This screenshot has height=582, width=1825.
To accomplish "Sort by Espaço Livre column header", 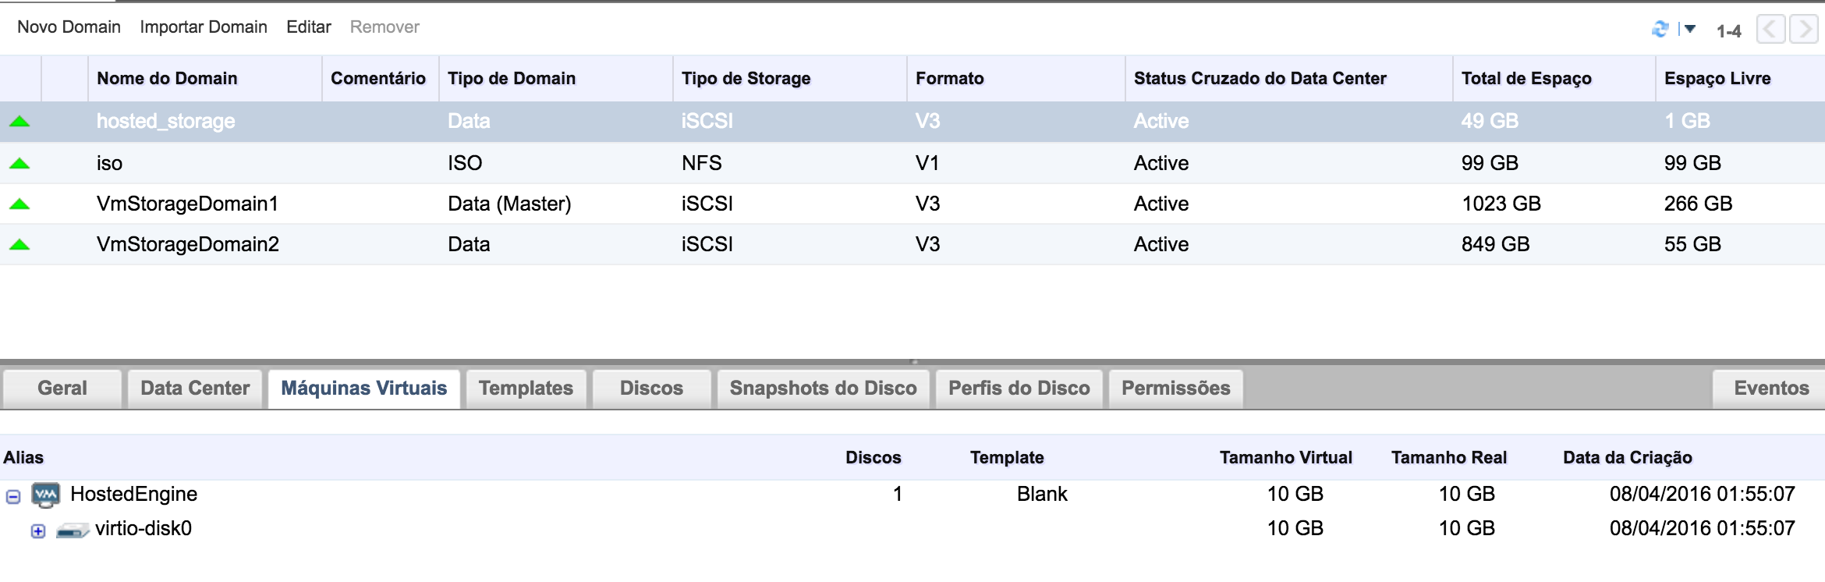I will 1717,79.
